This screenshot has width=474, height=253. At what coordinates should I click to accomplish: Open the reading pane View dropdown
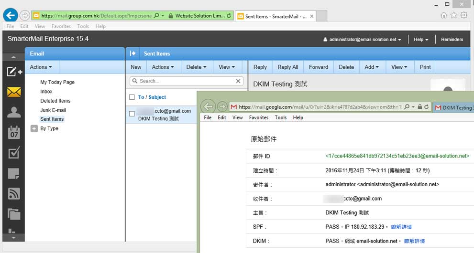tap(399, 67)
